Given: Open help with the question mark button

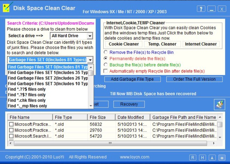Looking at the screenshot, I should tap(201, 9).
